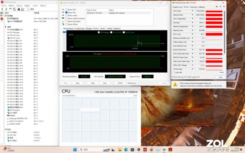Open GPU-Z green taskbar icon
The height and width of the screenshot is (153, 245).
(164, 150)
